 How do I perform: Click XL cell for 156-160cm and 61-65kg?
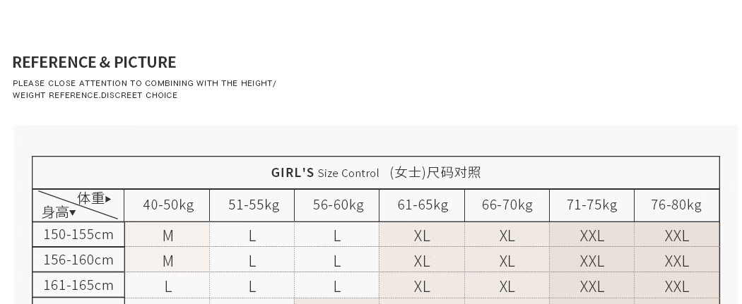coord(423,261)
